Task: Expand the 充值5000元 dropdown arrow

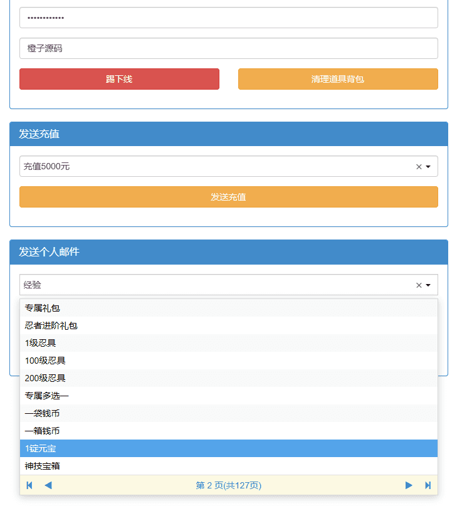Action: tap(428, 167)
